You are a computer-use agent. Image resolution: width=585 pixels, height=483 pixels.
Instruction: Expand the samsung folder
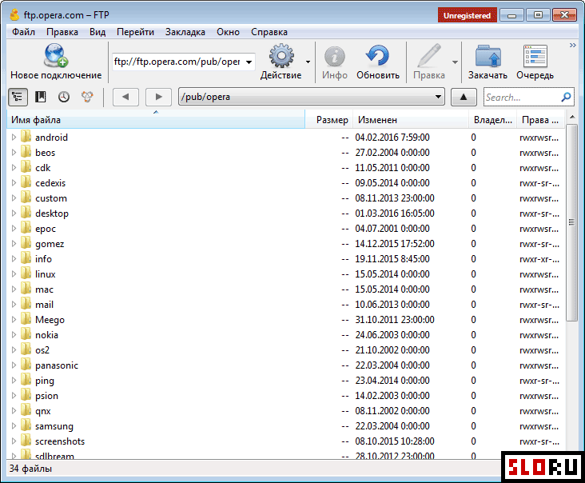coord(14,426)
